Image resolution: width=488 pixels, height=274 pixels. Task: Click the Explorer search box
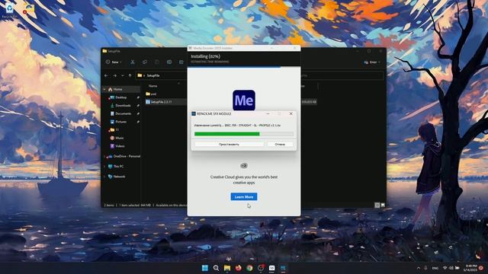click(342, 75)
